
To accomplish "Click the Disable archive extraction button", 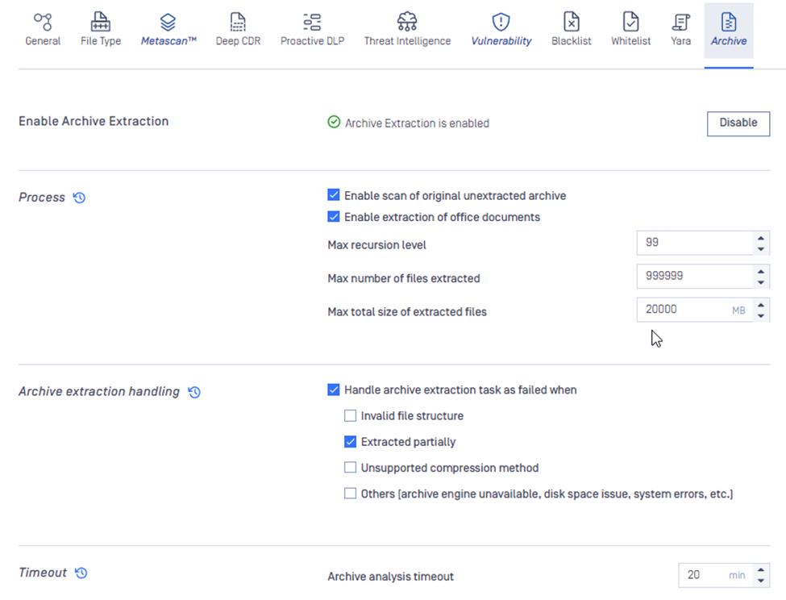I will [738, 123].
